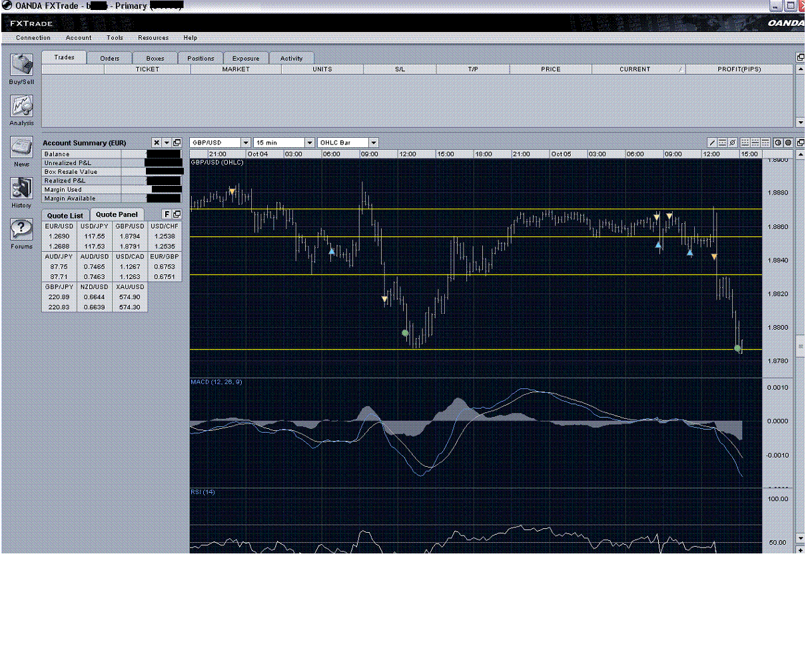Viewport: 810px width, 648px height.
Task: Open the Buy/Sell order window
Action: point(21,65)
